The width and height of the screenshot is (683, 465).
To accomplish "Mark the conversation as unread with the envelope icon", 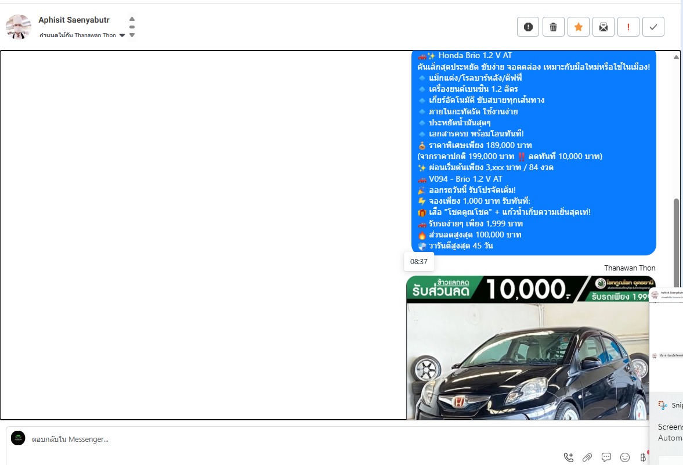I will point(604,27).
